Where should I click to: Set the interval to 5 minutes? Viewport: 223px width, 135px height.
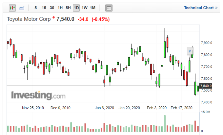[x=35, y=8]
